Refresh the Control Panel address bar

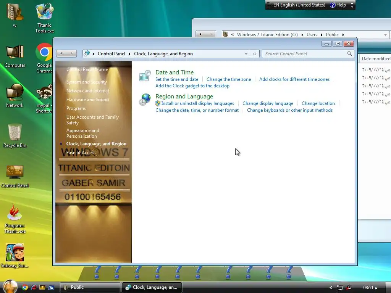coord(255,54)
